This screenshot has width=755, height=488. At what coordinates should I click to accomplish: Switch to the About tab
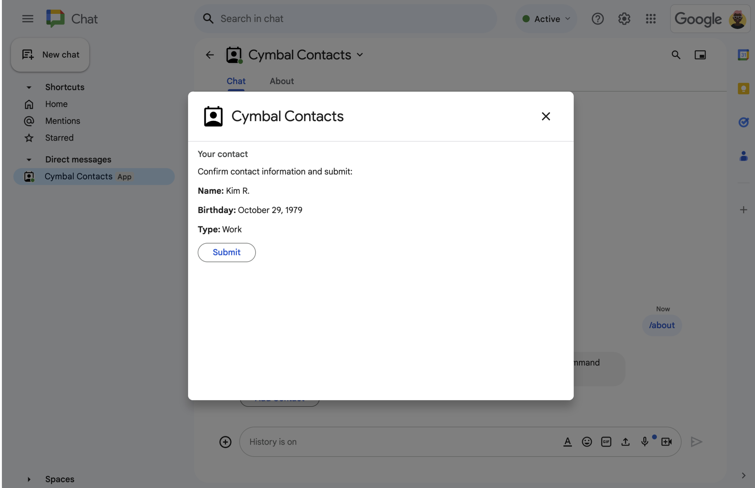point(281,81)
